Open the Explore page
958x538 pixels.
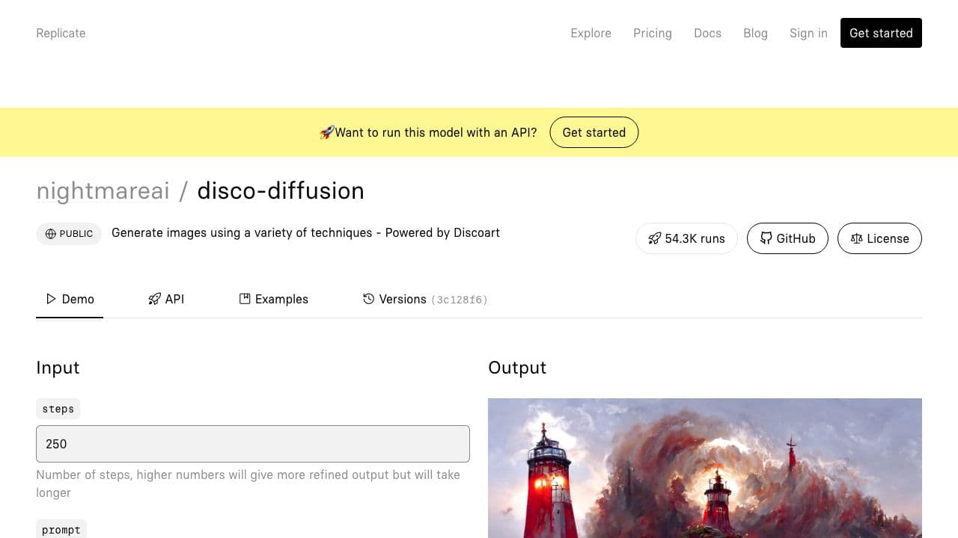pyautogui.click(x=591, y=33)
